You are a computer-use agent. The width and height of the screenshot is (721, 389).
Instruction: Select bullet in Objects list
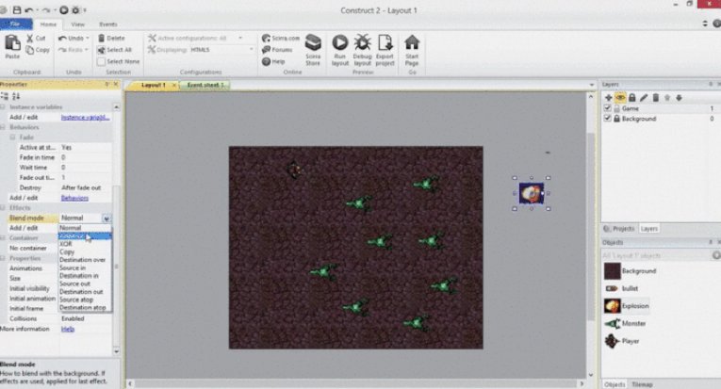(622, 288)
